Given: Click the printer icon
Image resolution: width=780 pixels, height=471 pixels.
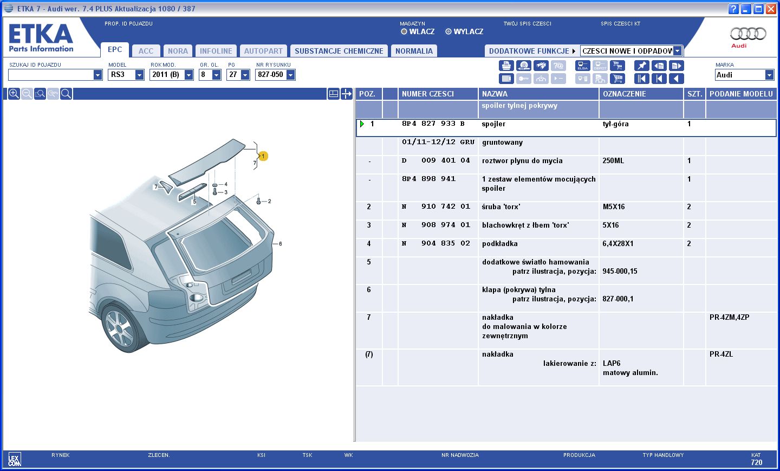Looking at the screenshot, I should tap(506, 66).
